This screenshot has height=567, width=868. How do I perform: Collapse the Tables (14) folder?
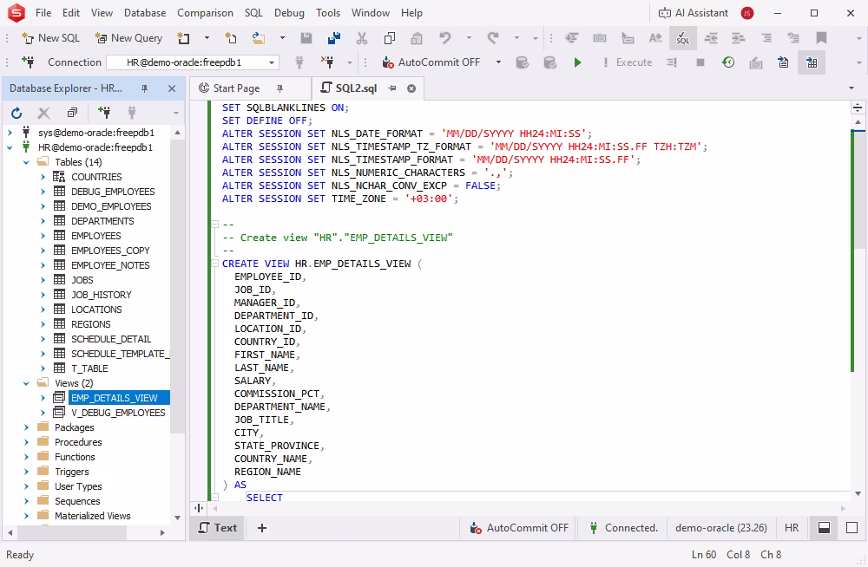coord(26,162)
